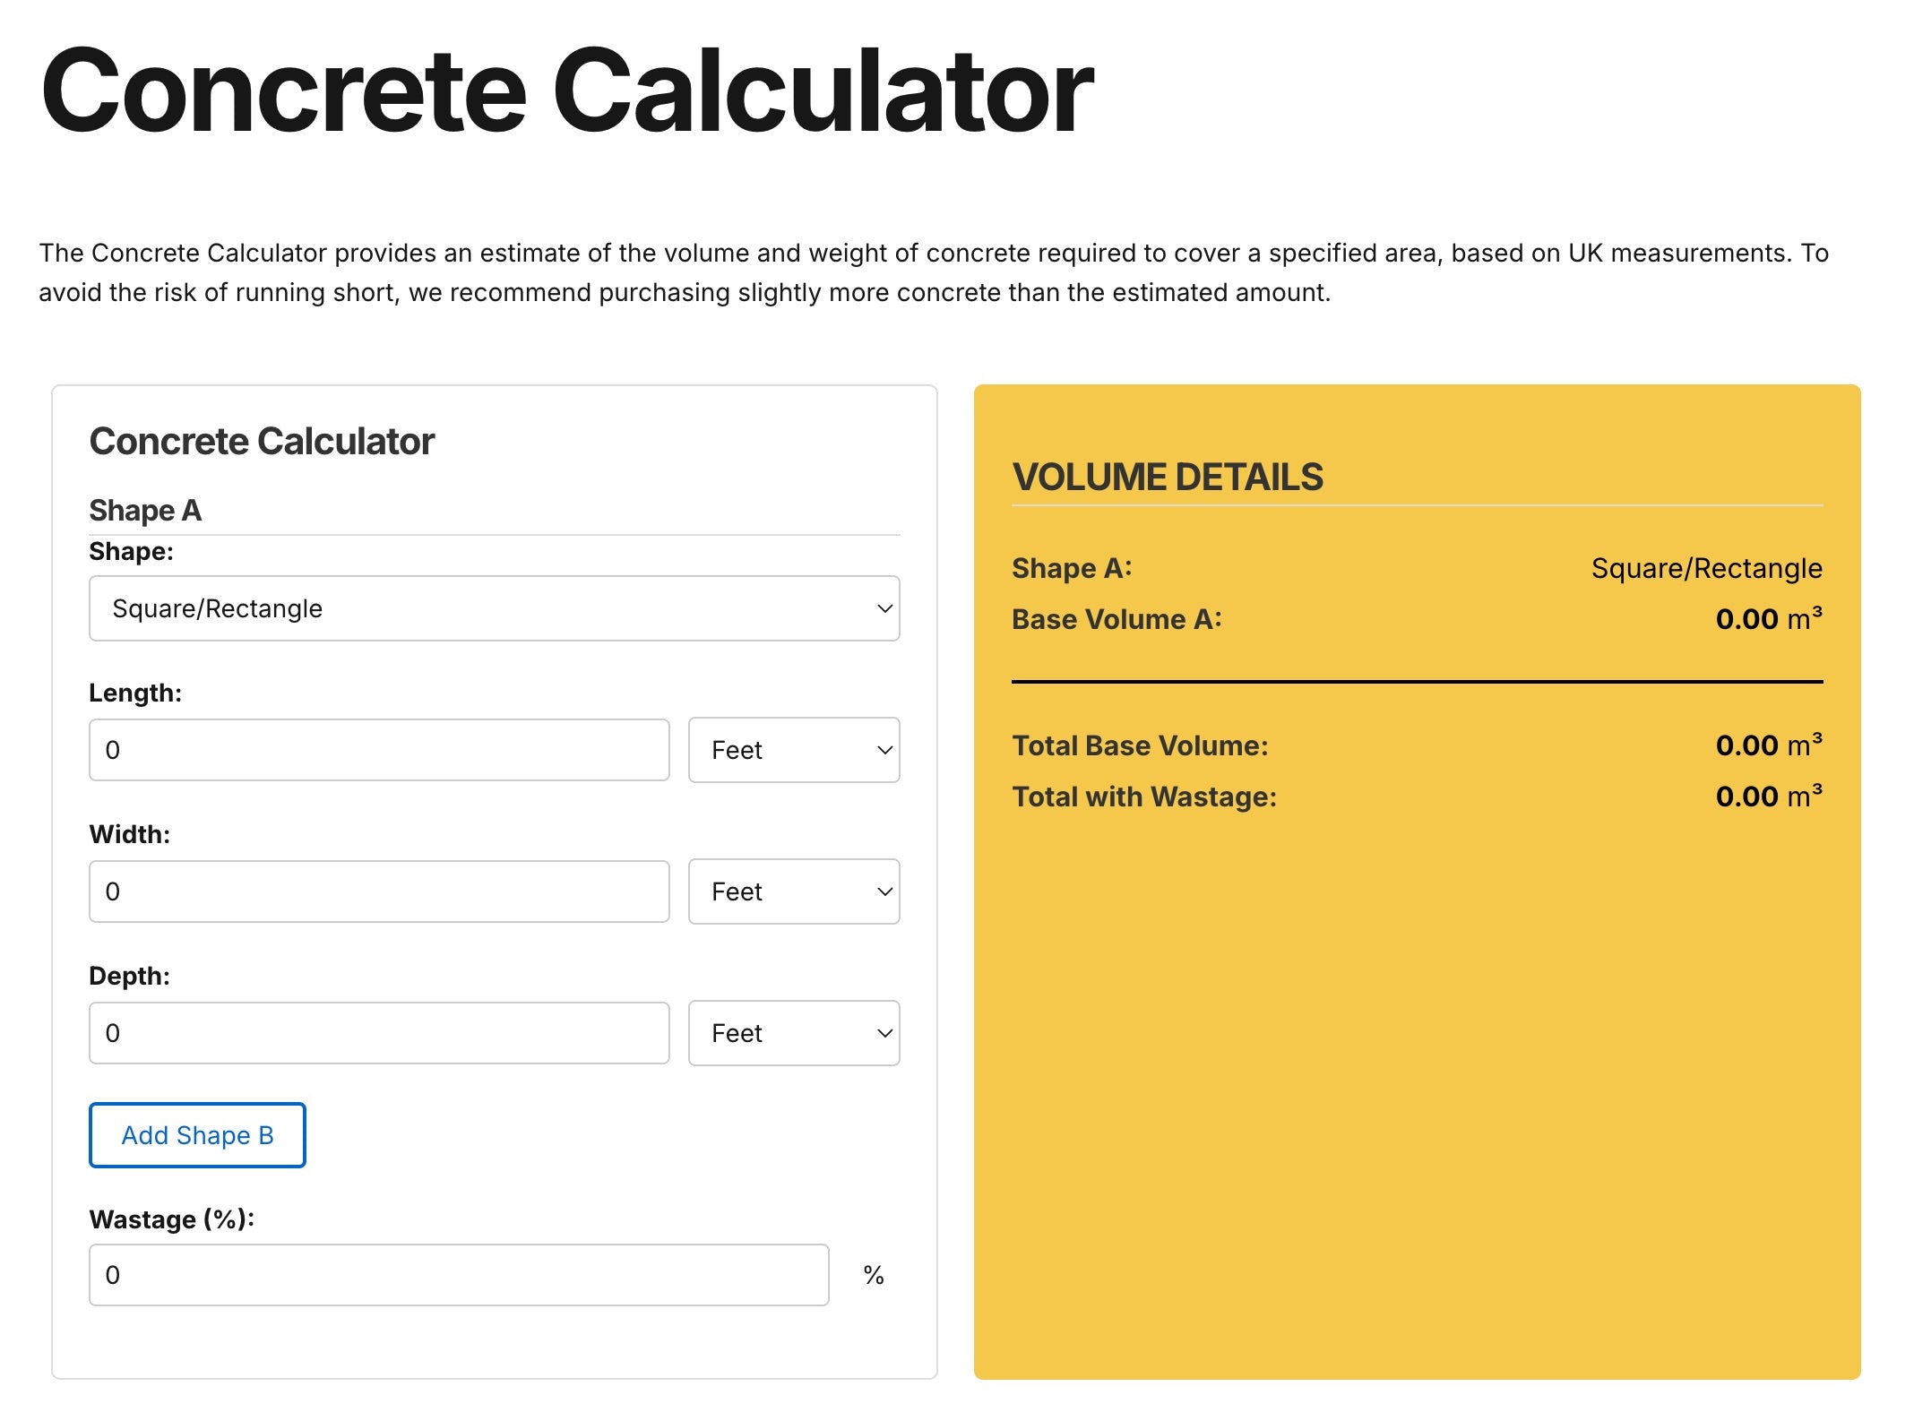Click the Total with Wastage result value
This screenshot has height=1421, width=1914.
pos(1768,797)
